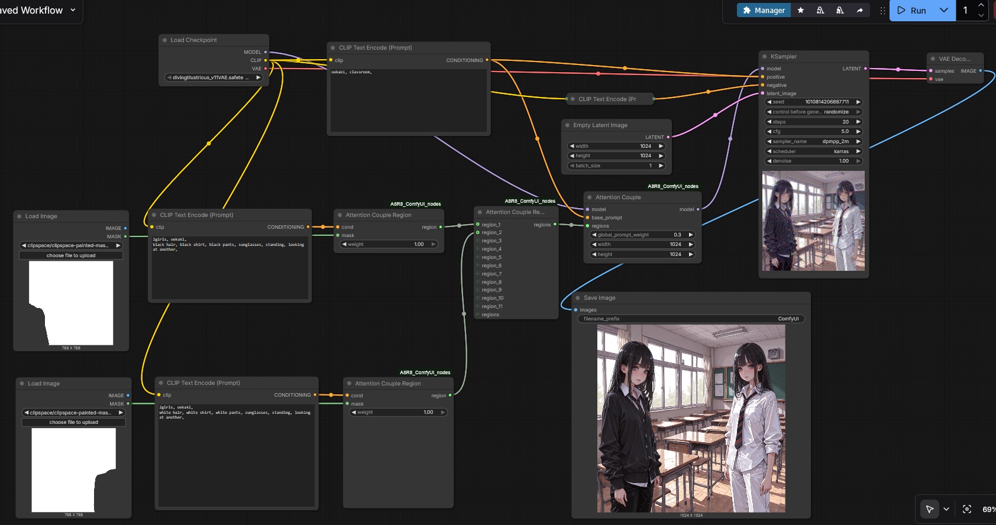Click MODEL output dot on Load Checkpoint
This screenshot has height=525, width=996.
(x=266, y=52)
